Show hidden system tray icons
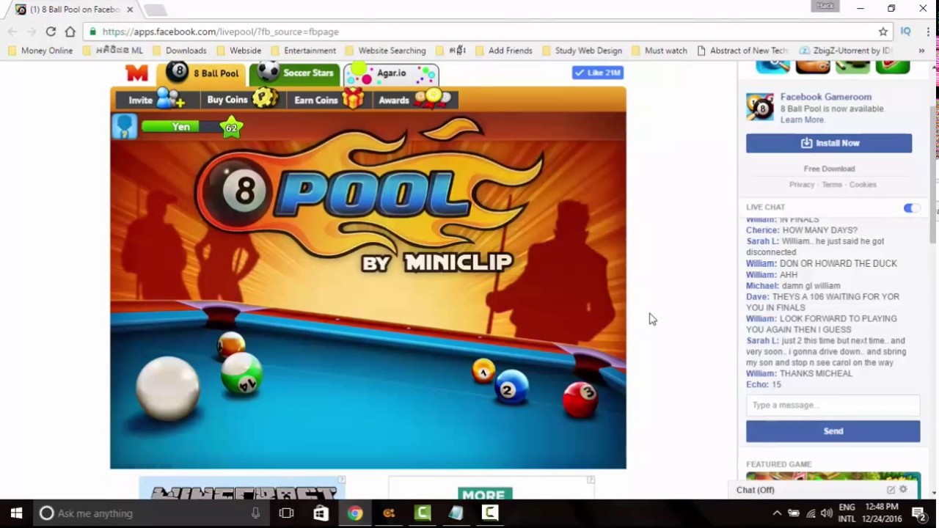Image resolution: width=939 pixels, height=528 pixels. pyautogui.click(x=777, y=513)
